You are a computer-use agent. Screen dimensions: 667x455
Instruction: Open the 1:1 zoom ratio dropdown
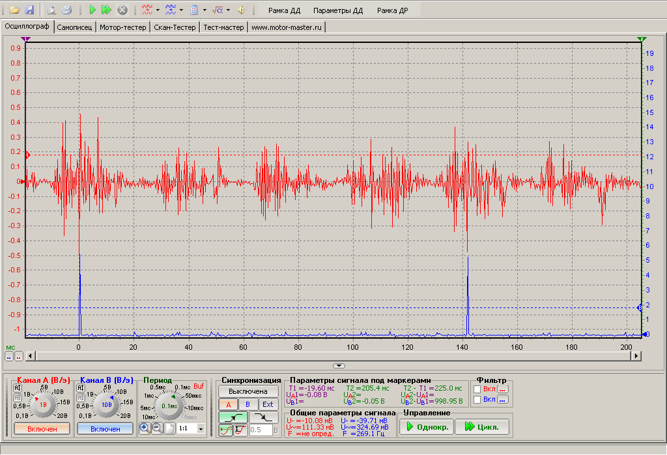pos(201,429)
